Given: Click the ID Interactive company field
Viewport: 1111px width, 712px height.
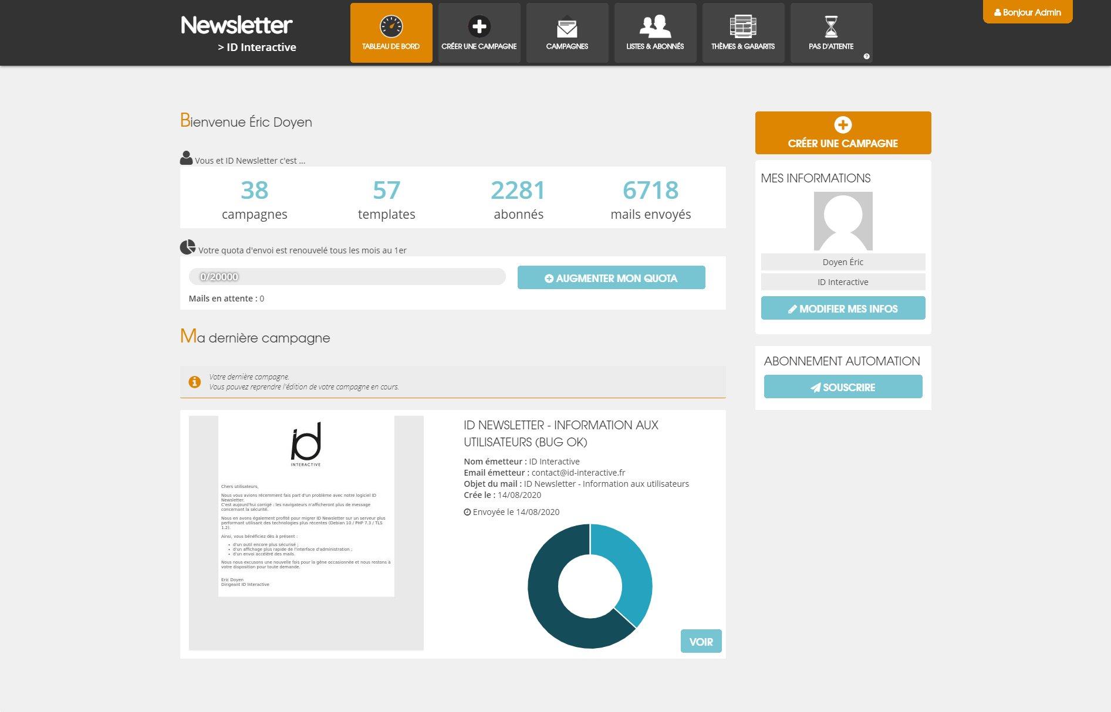Looking at the screenshot, I should 843,282.
